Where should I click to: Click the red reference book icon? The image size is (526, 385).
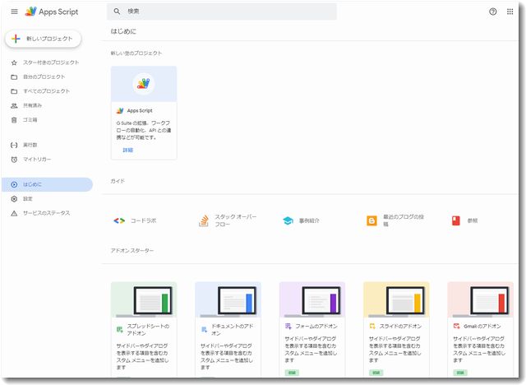coord(456,220)
